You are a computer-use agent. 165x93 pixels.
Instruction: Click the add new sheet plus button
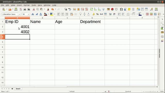[12, 89]
